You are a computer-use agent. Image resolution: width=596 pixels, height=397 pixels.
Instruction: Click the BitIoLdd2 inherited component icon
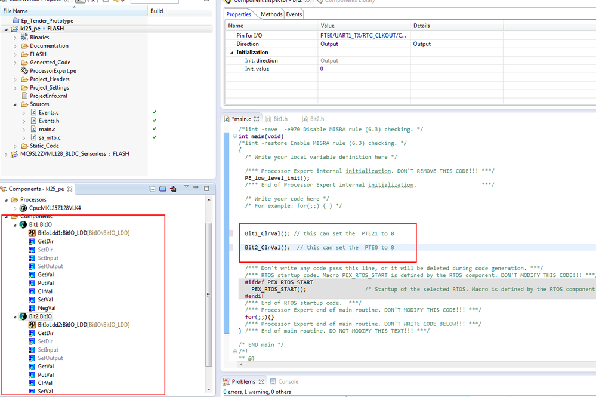pyautogui.click(x=32, y=325)
